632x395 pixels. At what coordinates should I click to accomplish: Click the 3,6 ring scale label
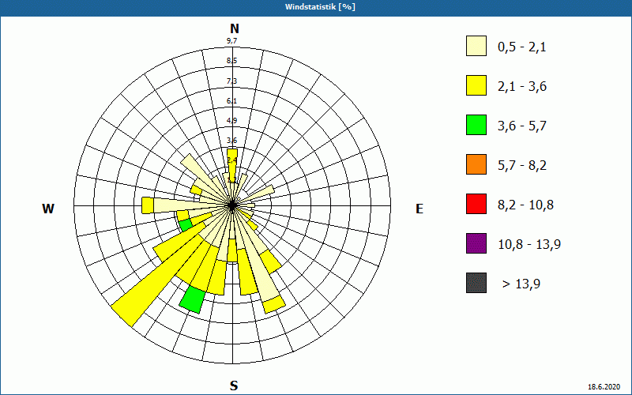[x=231, y=141]
